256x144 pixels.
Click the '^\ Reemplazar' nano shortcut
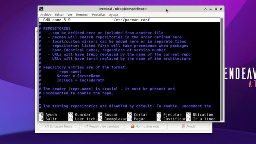(x=112, y=119)
